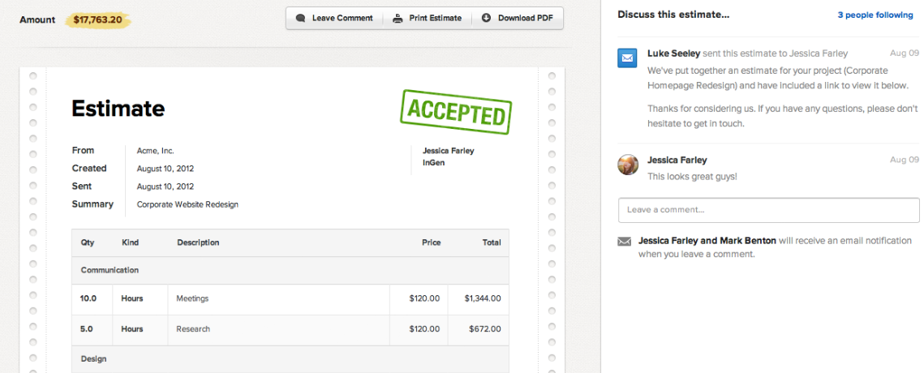Screen dimensions: 924x373
Task: Open the 3 people following link
Action: point(875,15)
